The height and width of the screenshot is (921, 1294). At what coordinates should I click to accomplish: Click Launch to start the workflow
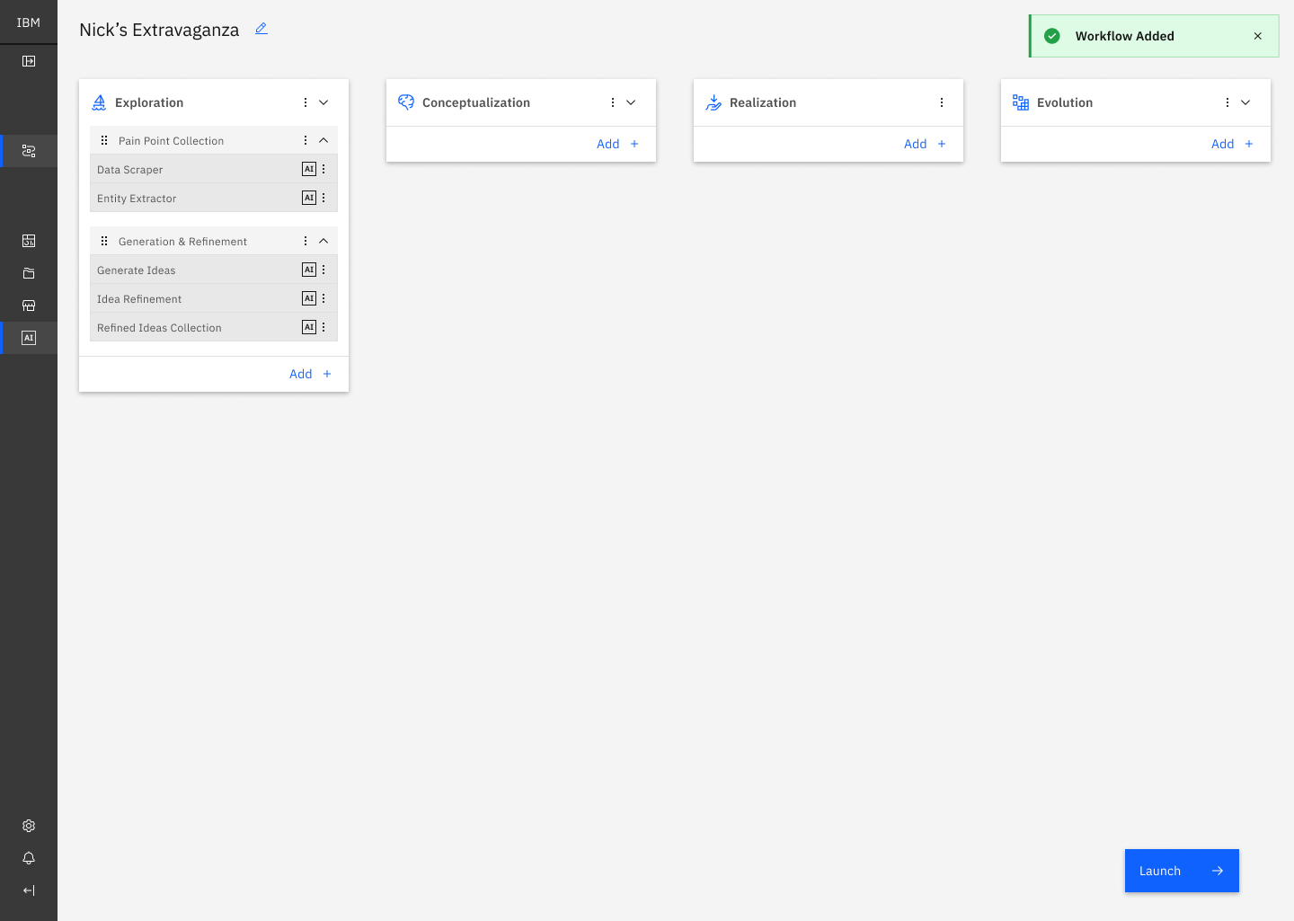(x=1181, y=871)
